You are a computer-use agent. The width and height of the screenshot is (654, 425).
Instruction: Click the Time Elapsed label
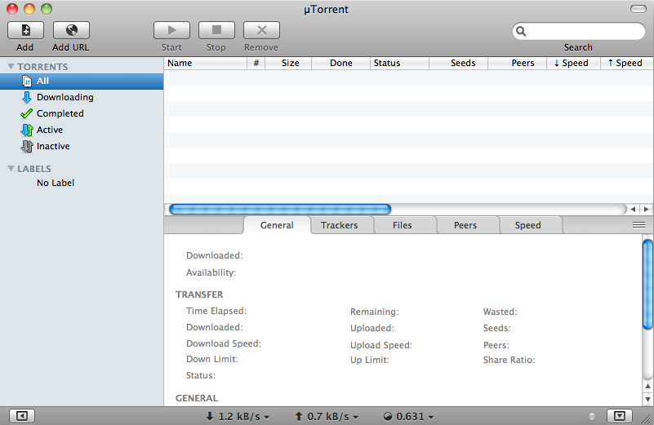[x=216, y=311]
